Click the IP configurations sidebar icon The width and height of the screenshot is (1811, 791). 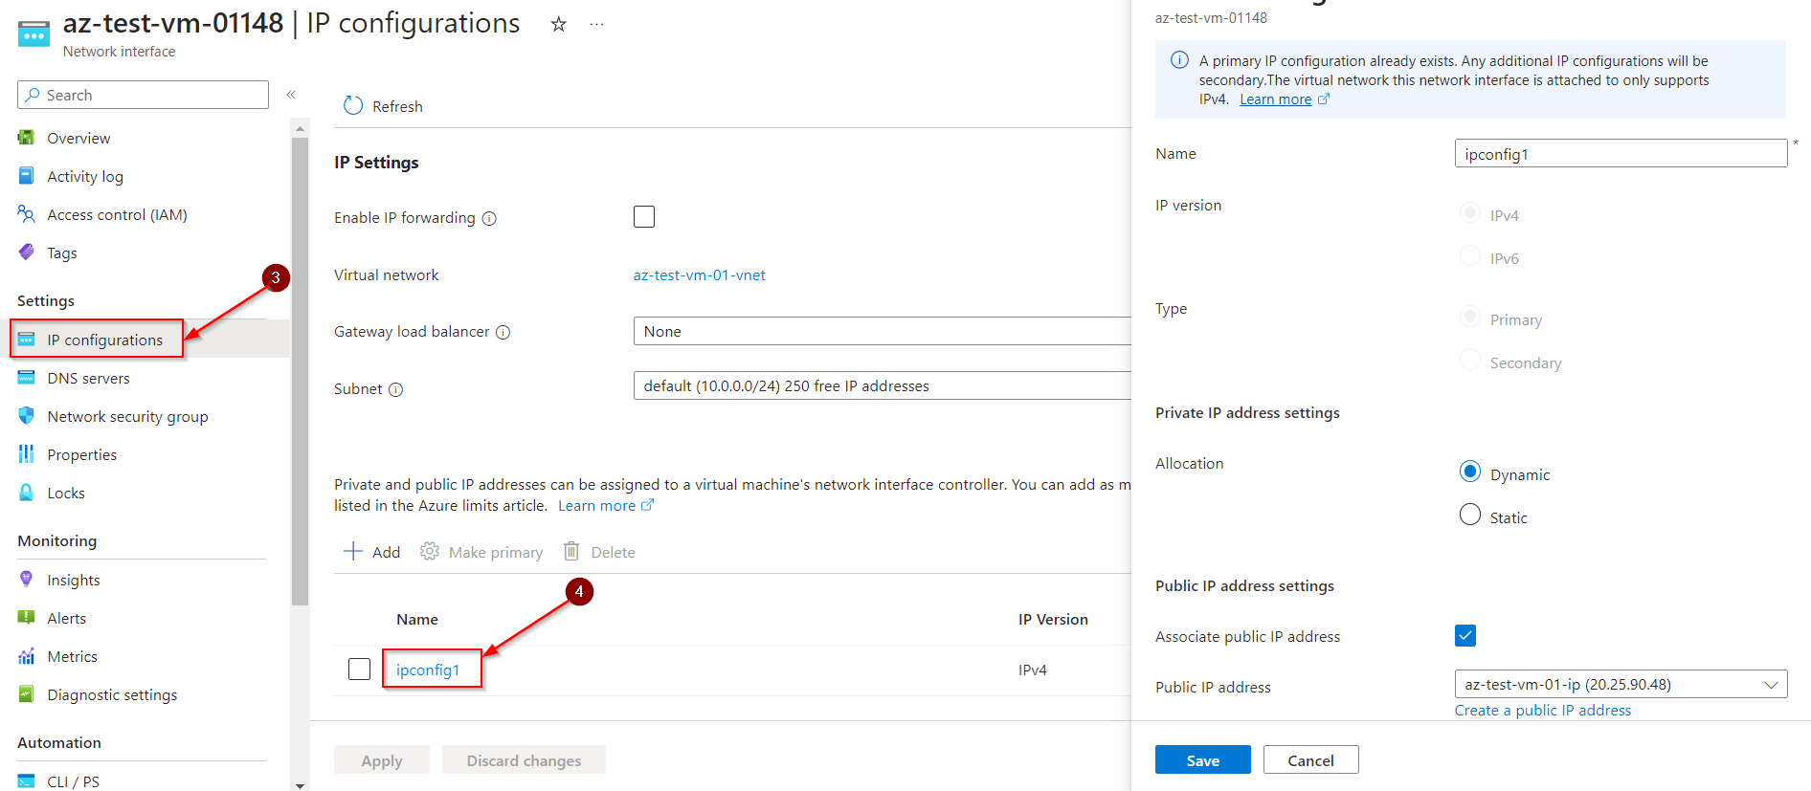(27, 340)
